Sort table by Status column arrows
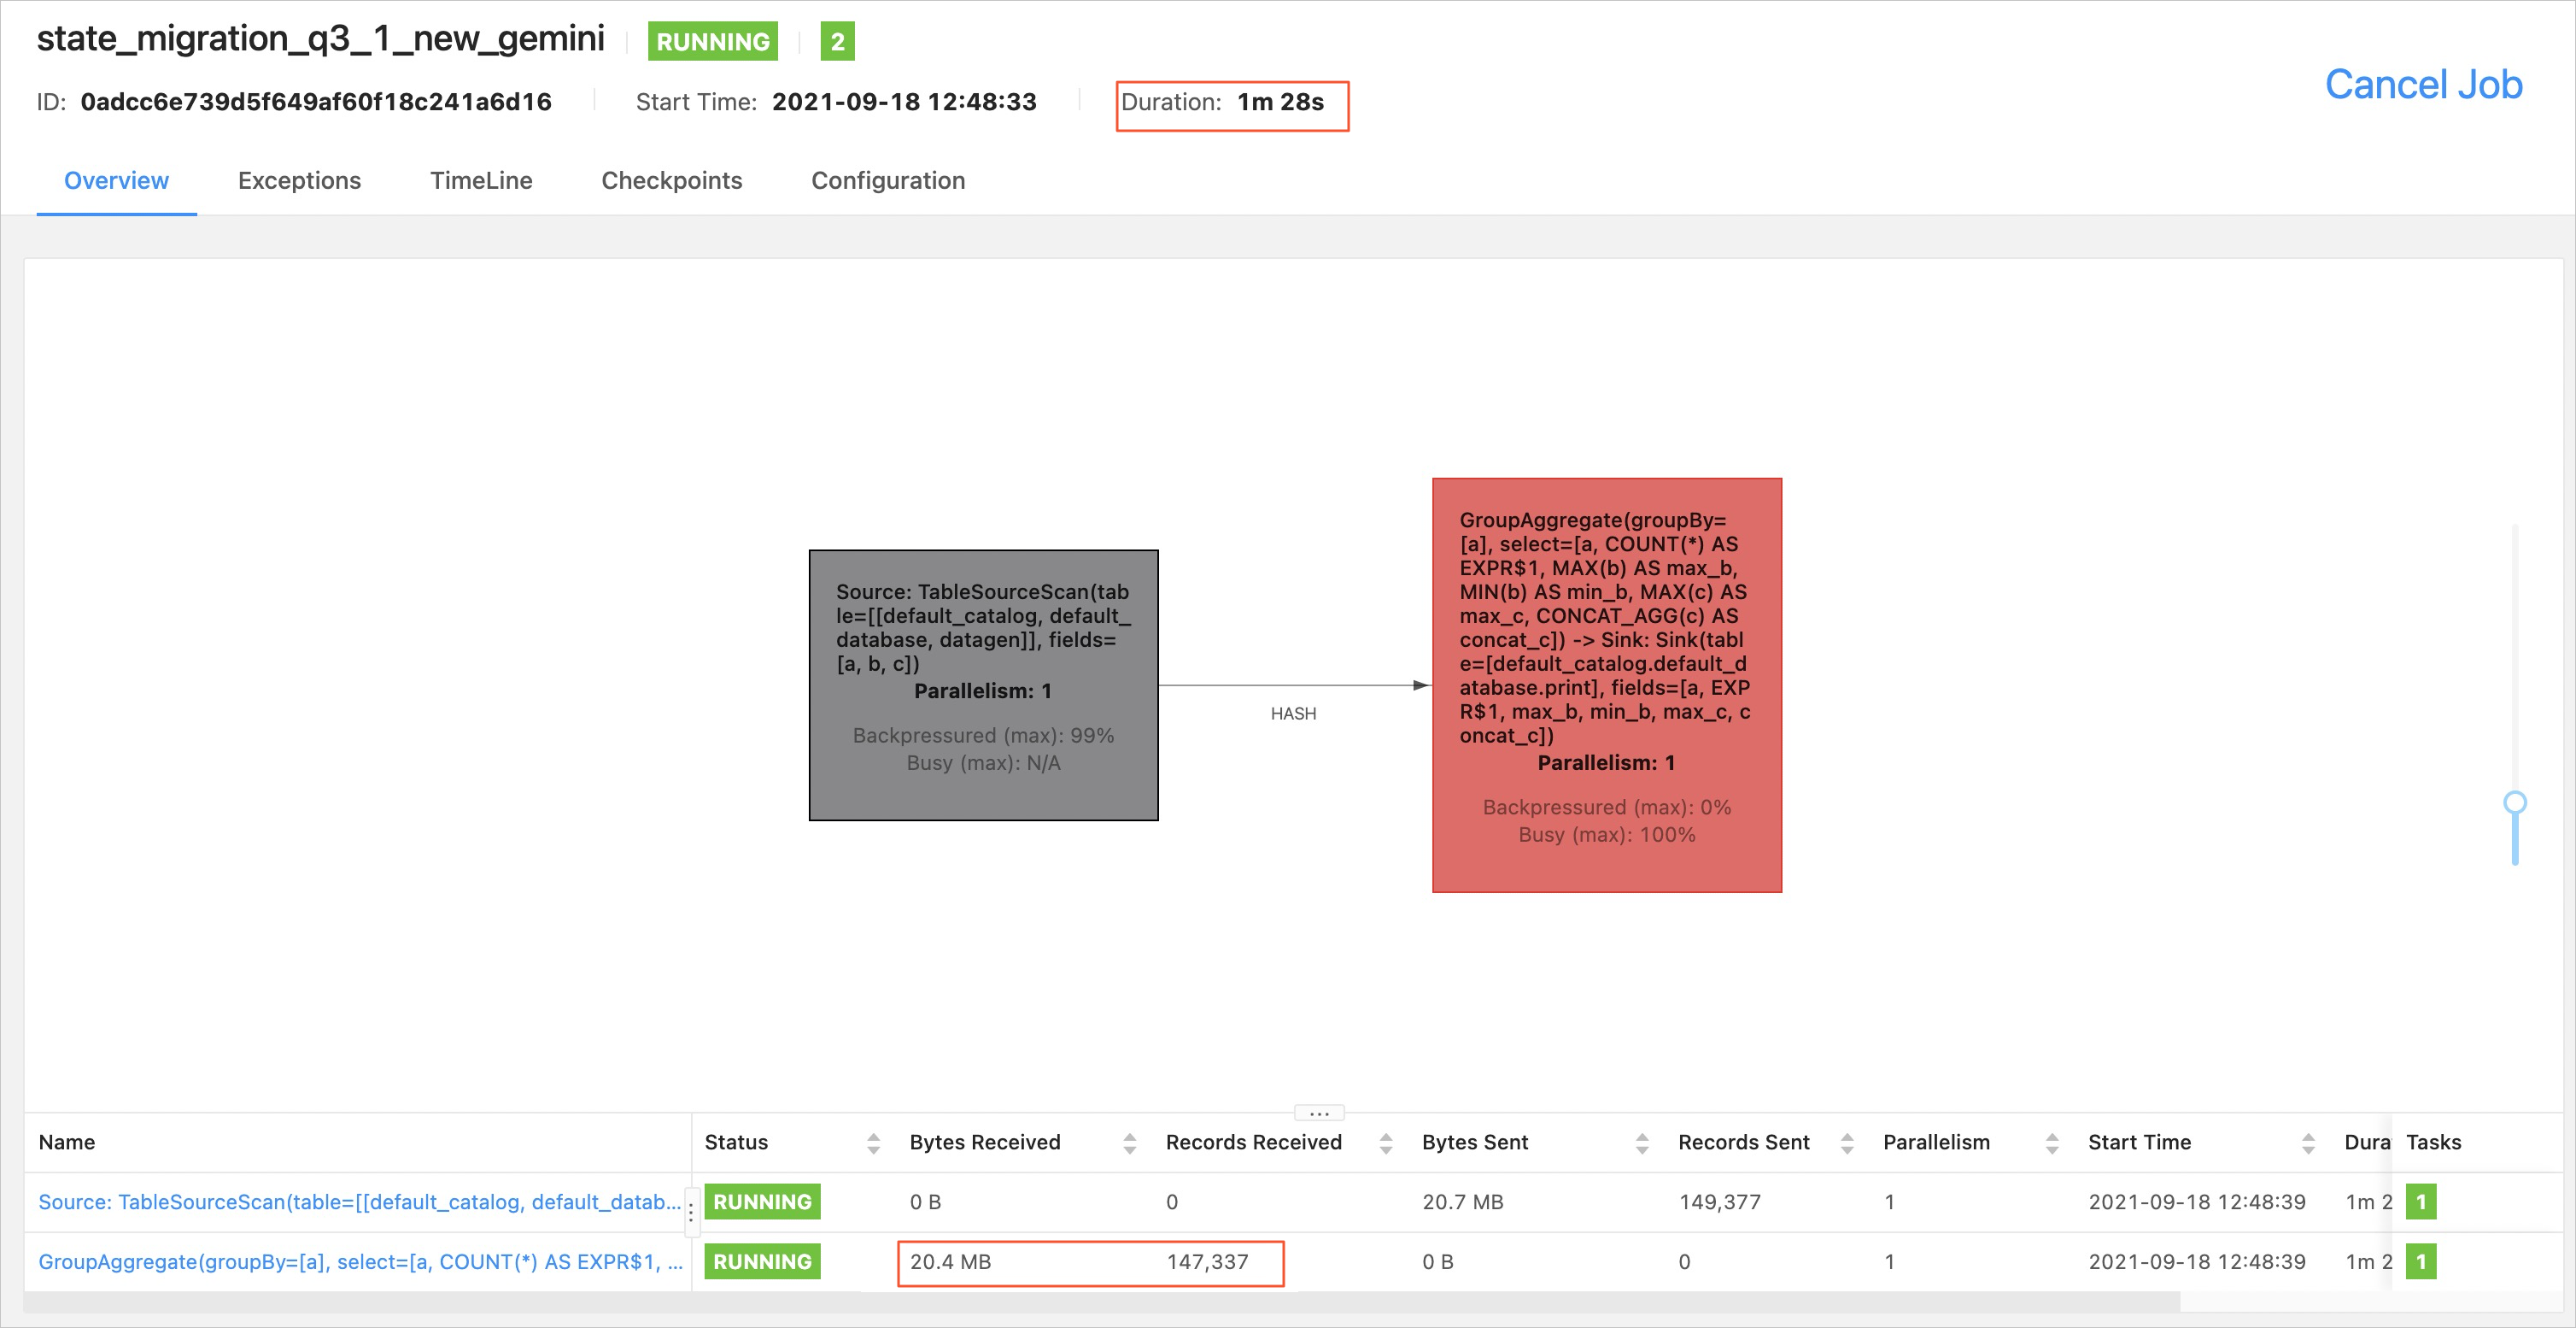Screen dimensions: 2576x1328 click(x=873, y=1143)
